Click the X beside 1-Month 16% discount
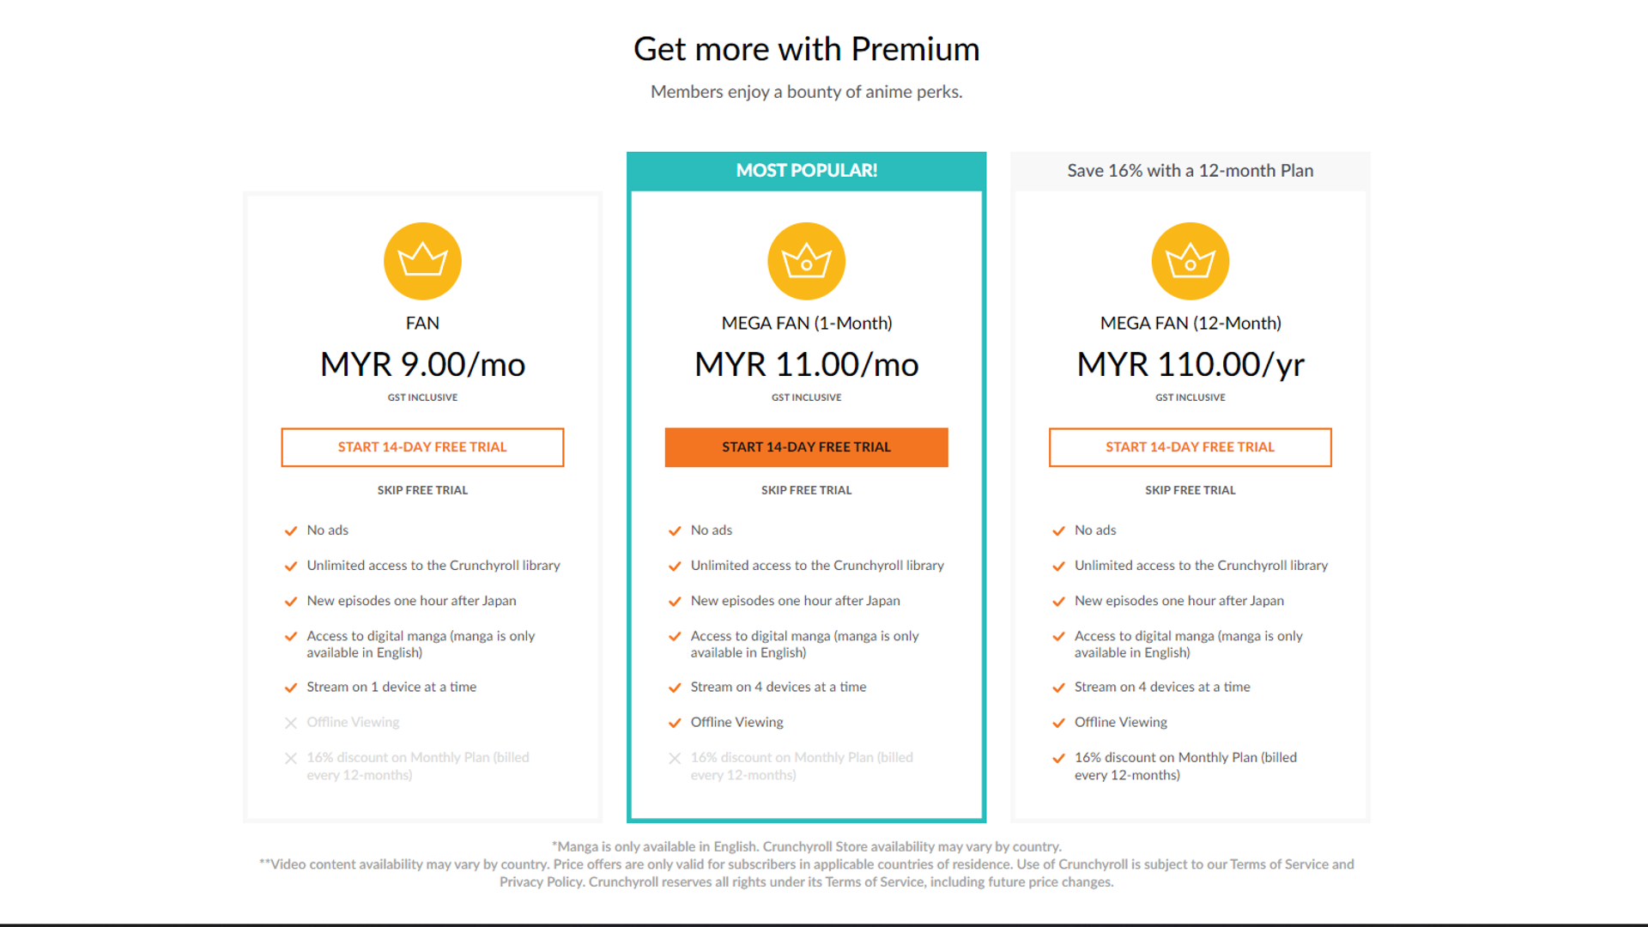 pyautogui.click(x=675, y=758)
